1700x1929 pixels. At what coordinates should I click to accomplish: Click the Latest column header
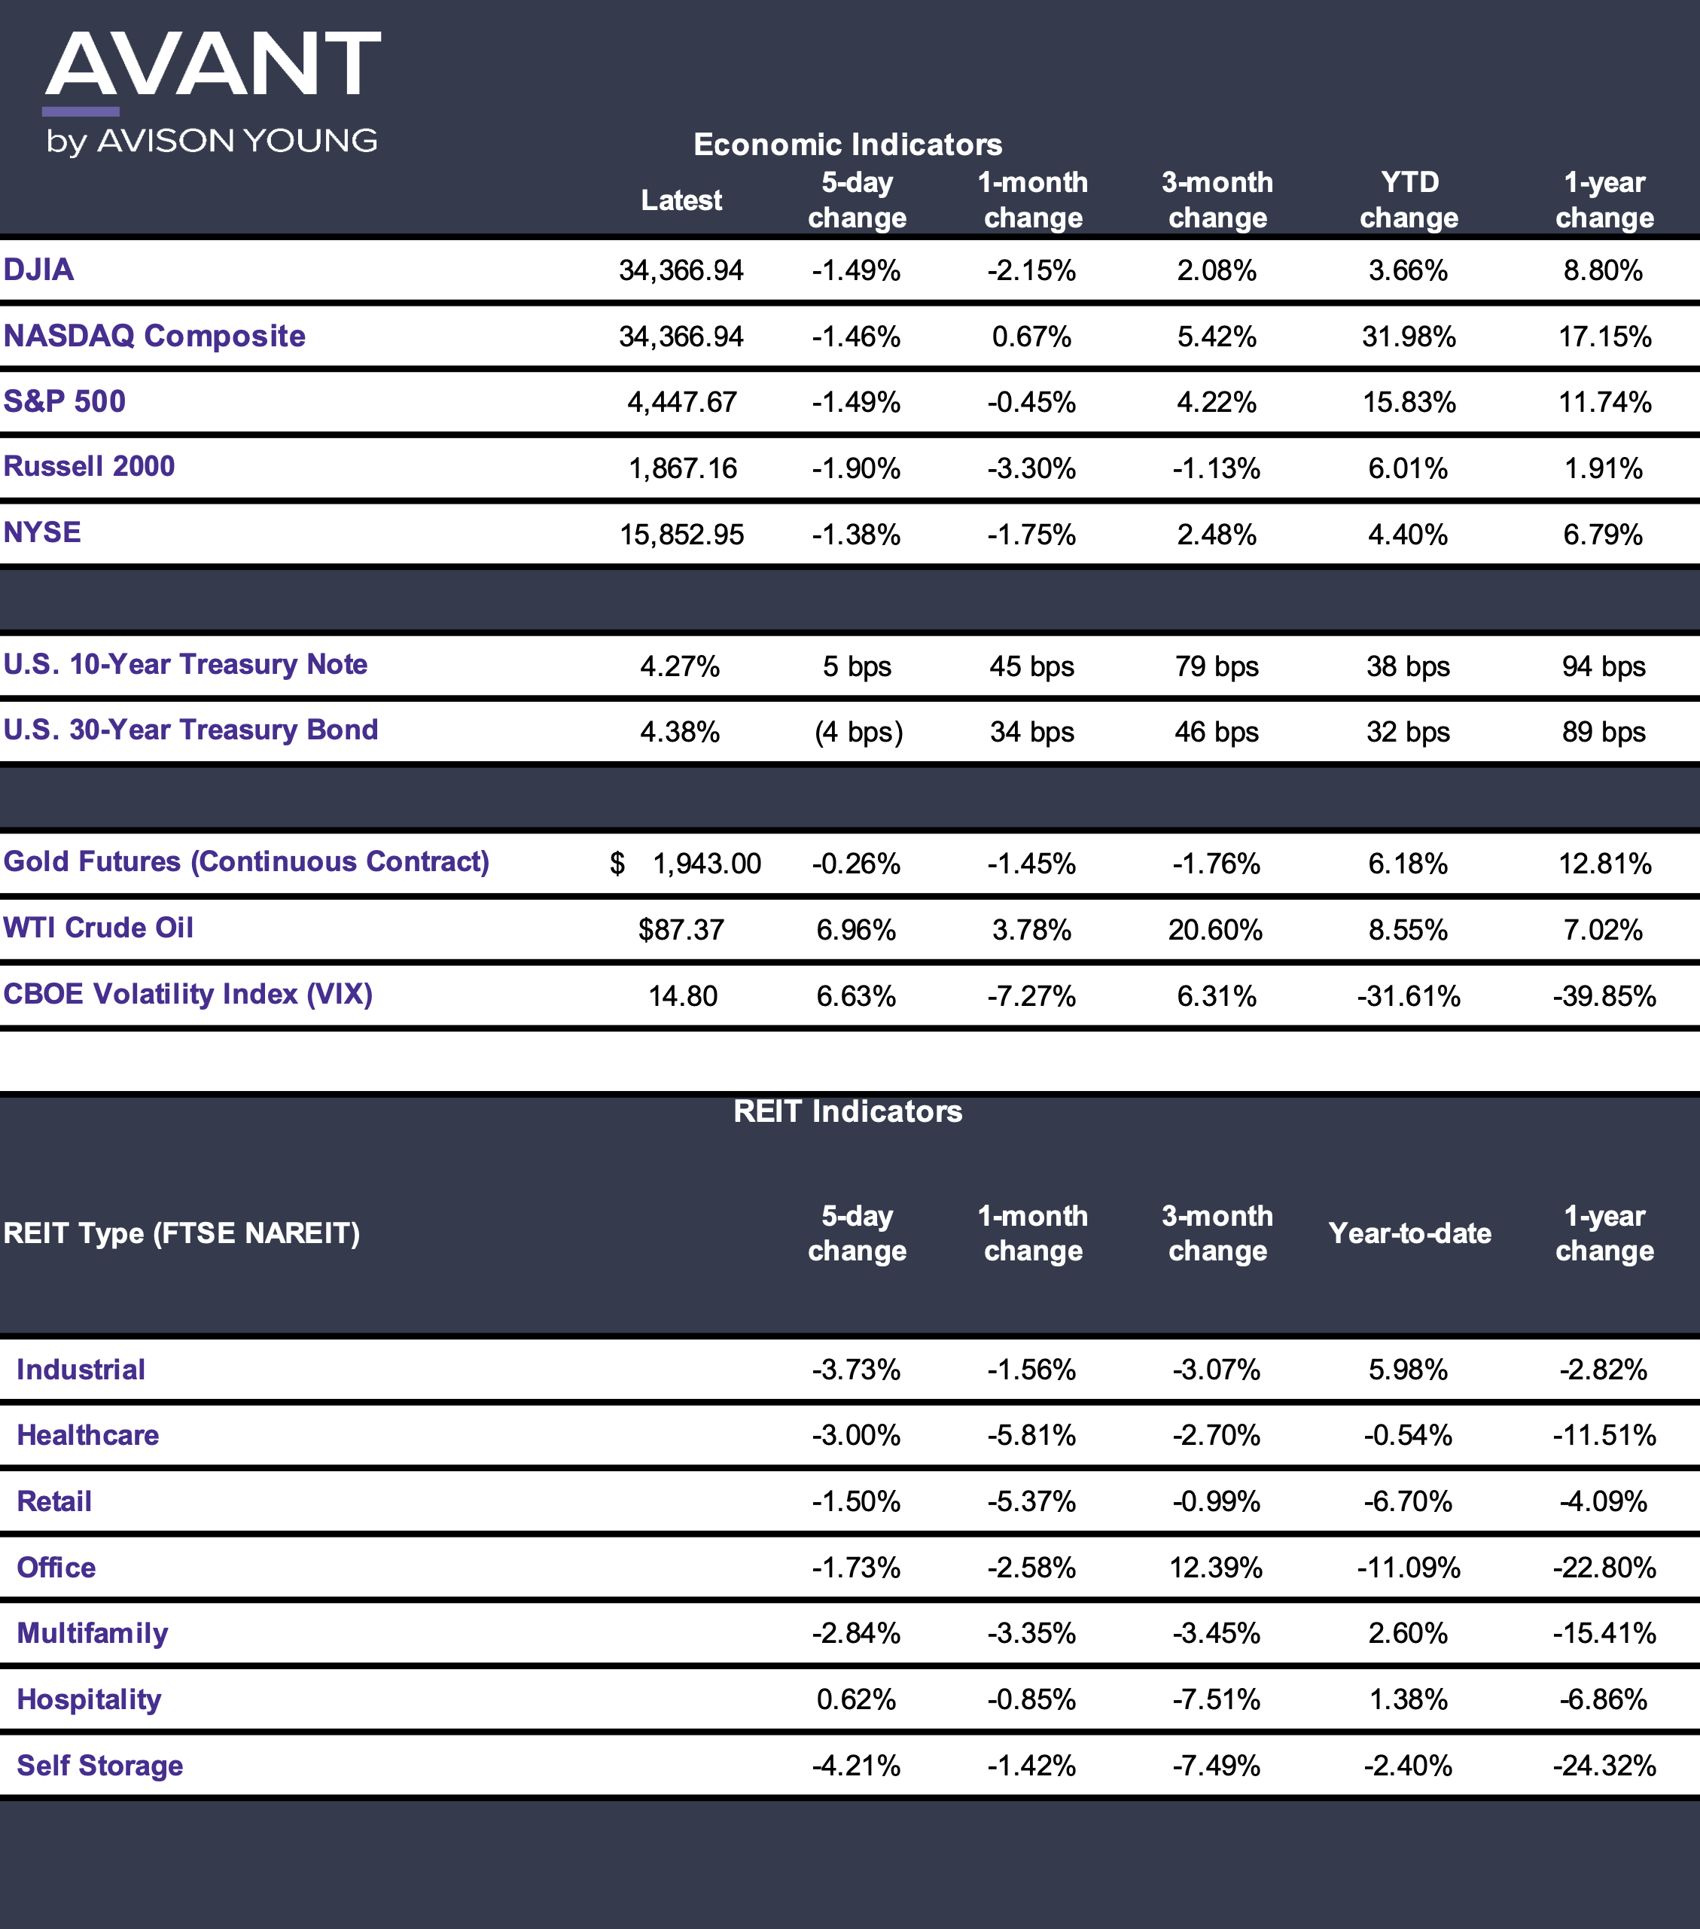[681, 200]
